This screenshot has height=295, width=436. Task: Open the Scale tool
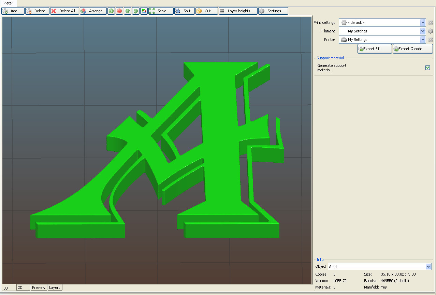pos(160,11)
